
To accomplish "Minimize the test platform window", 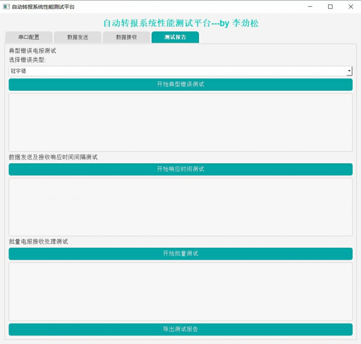I will pyautogui.click(x=310, y=6).
